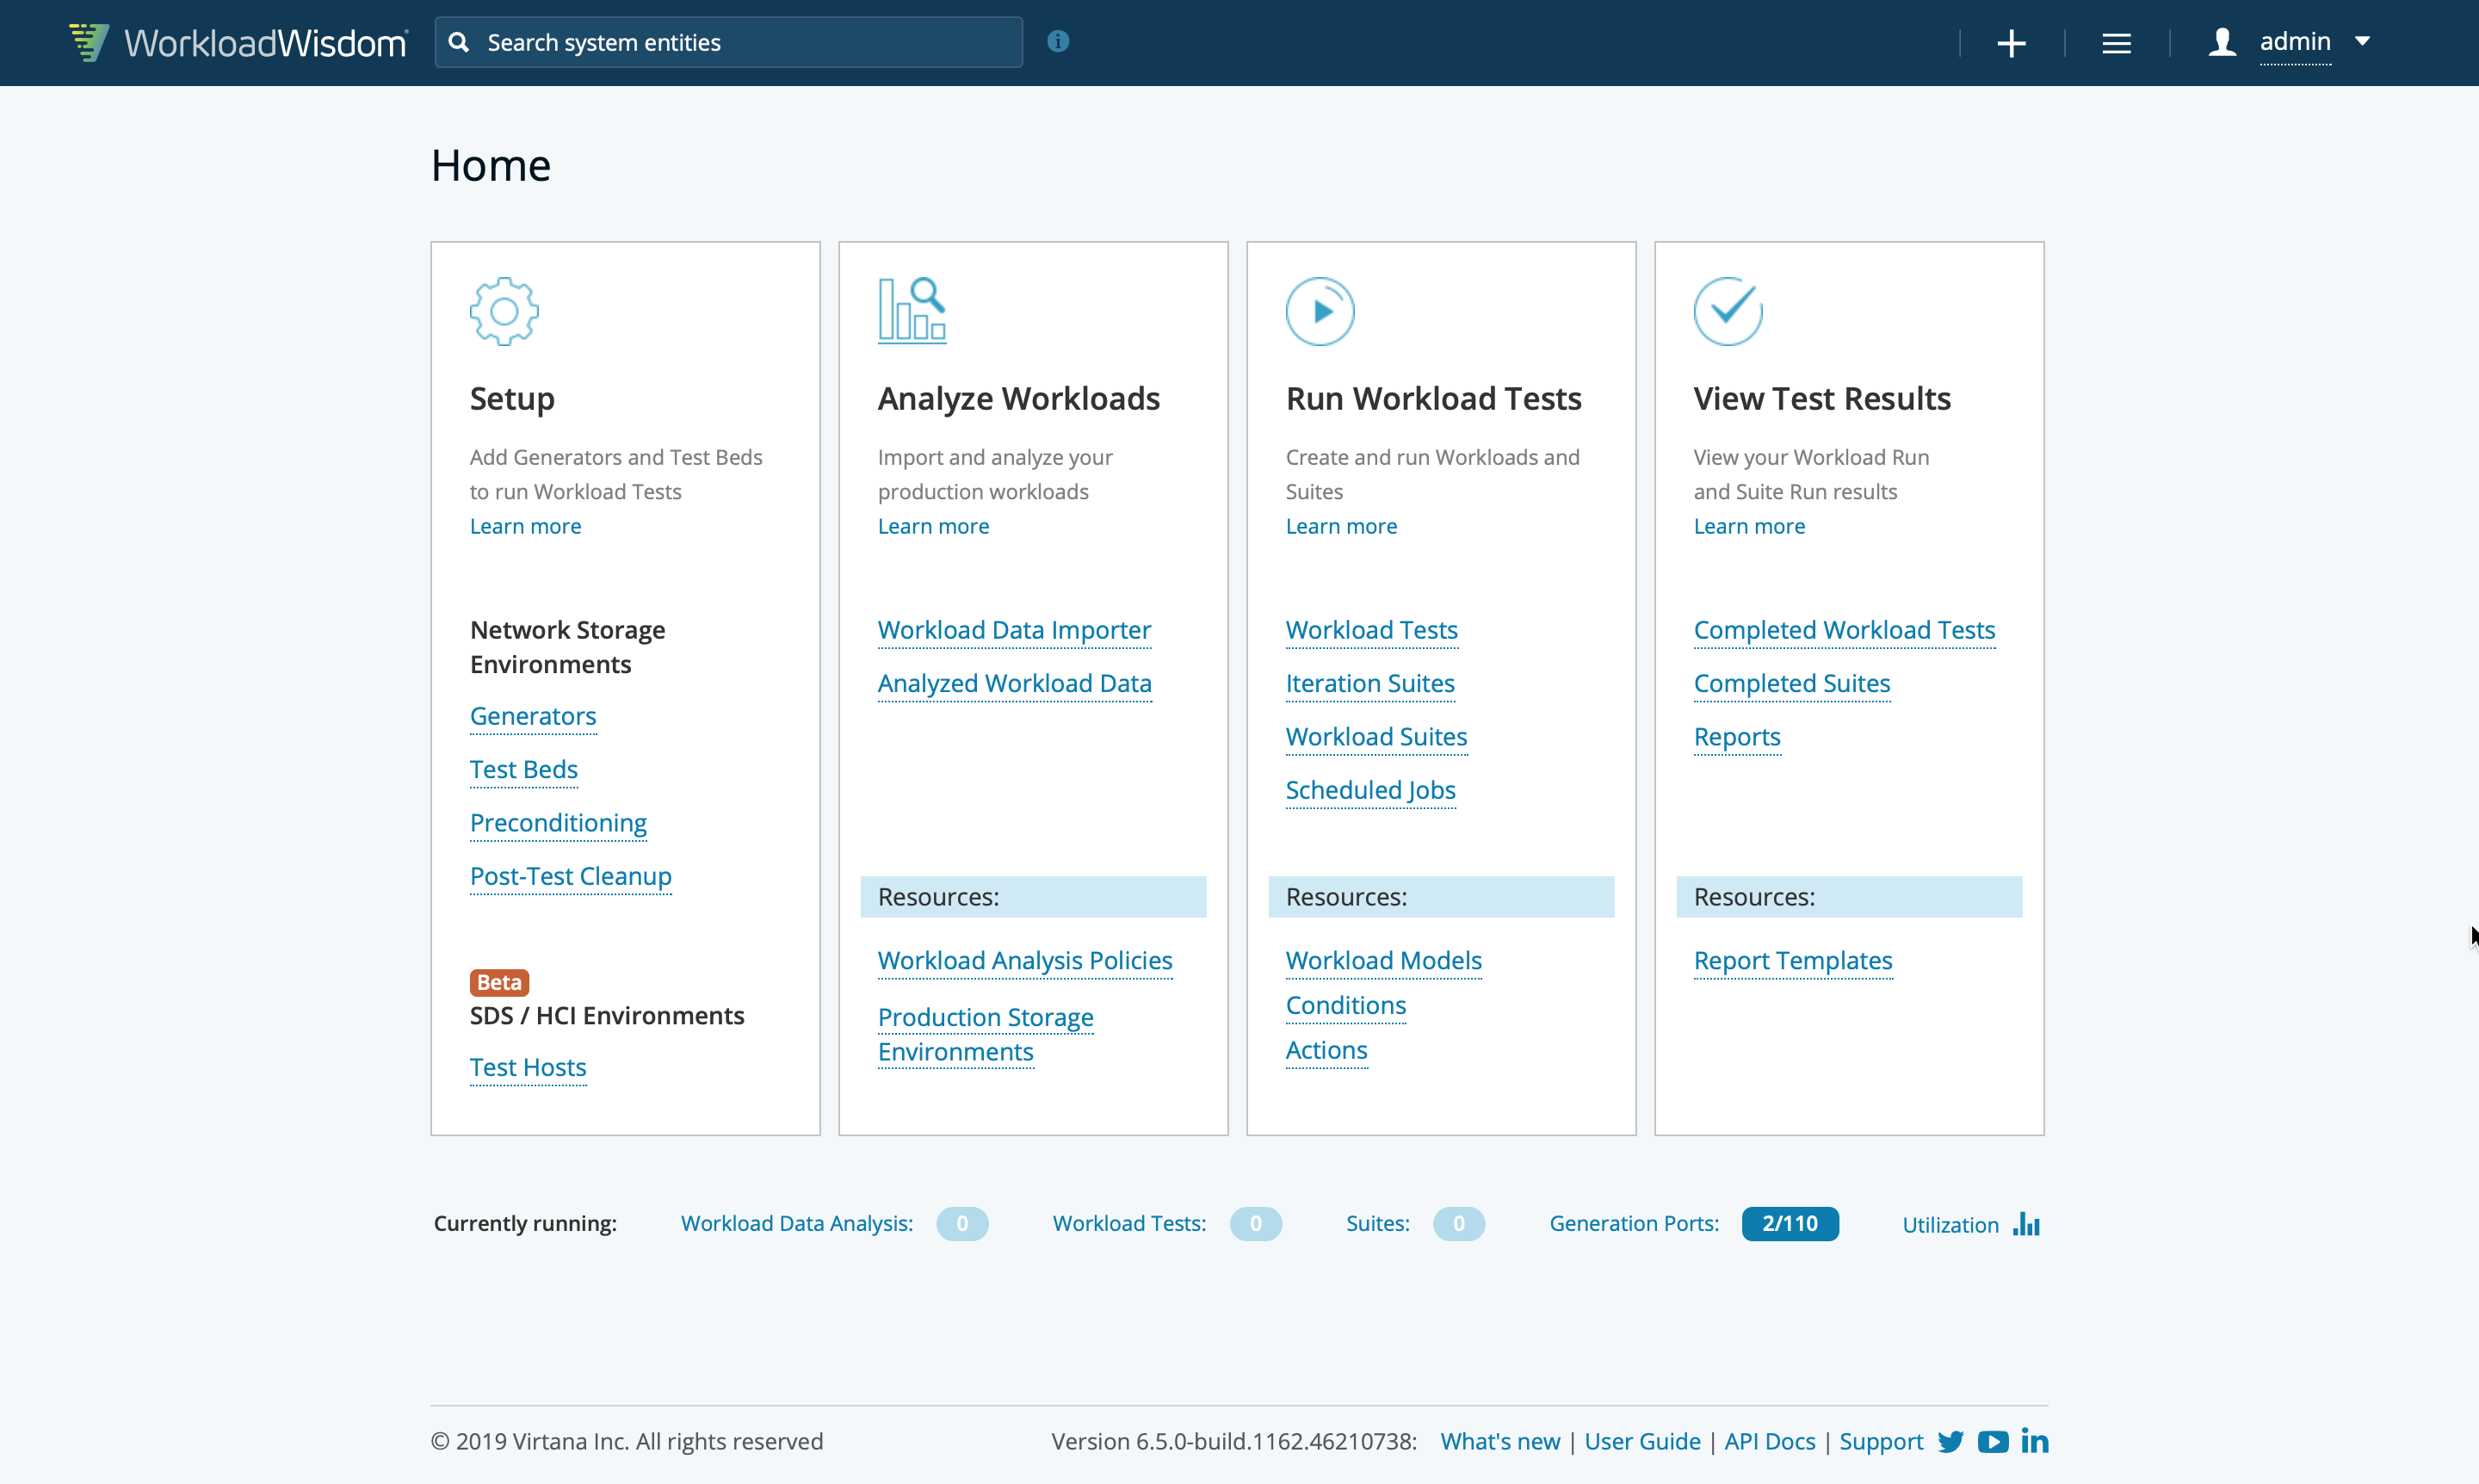Click the Workload Data Analysis running label

pos(797,1223)
